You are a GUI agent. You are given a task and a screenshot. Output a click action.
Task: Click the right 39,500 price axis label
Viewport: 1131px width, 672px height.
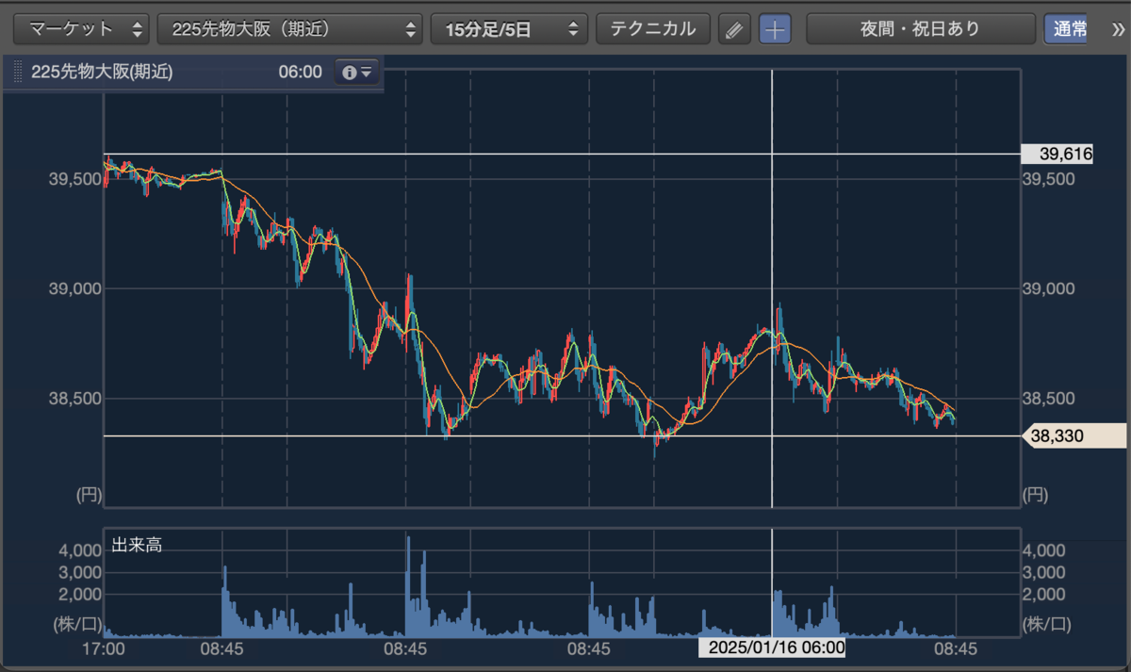click(1049, 179)
